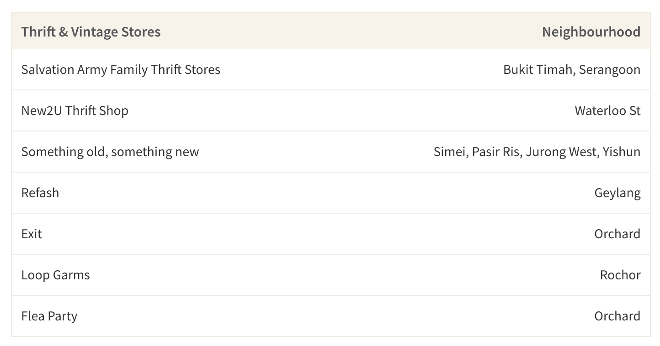
Task: Click the Flea Party store name
Action: tap(49, 316)
